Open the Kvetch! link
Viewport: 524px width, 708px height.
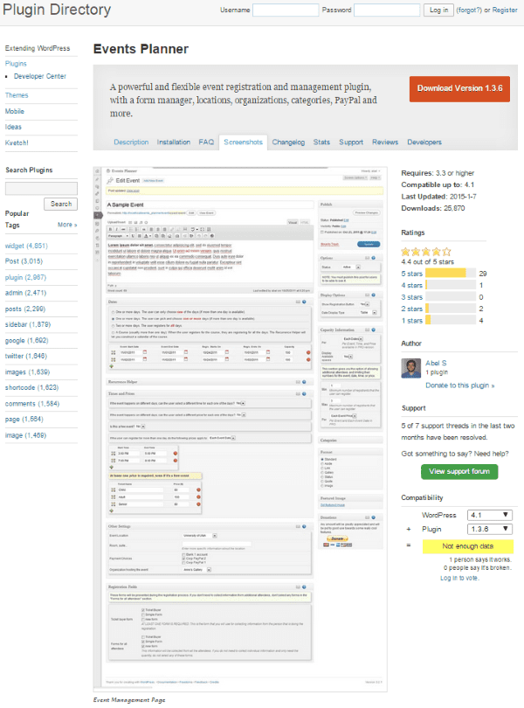(x=17, y=142)
